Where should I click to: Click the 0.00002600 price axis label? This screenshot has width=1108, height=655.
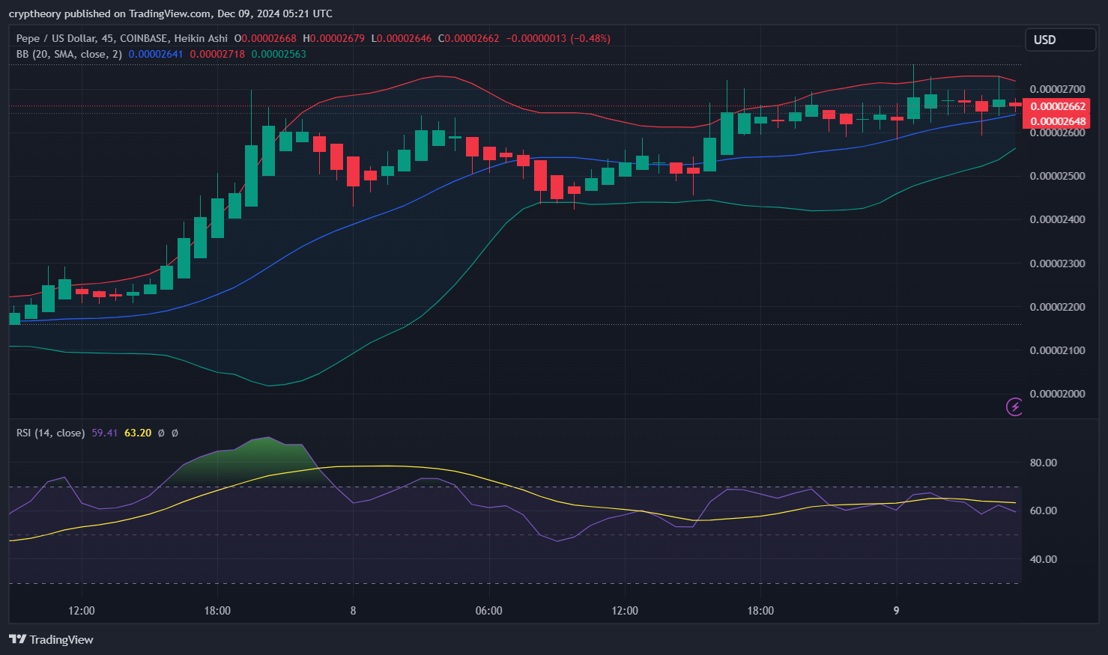tap(1057, 132)
